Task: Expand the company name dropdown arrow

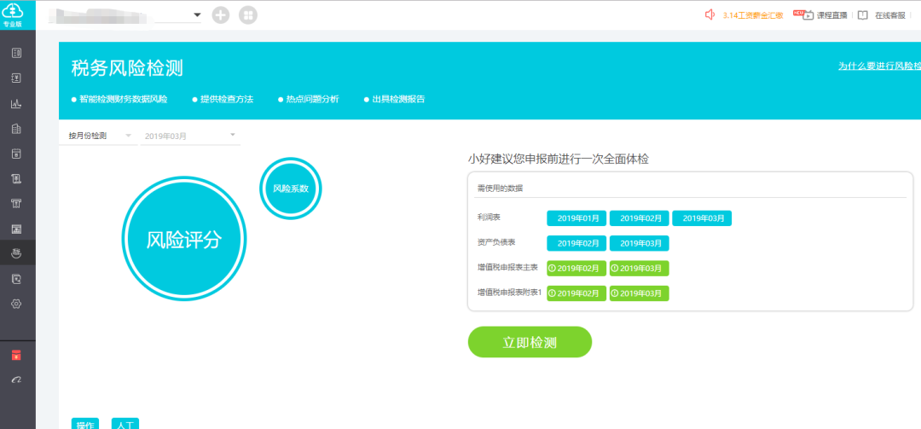Action: click(x=197, y=15)
